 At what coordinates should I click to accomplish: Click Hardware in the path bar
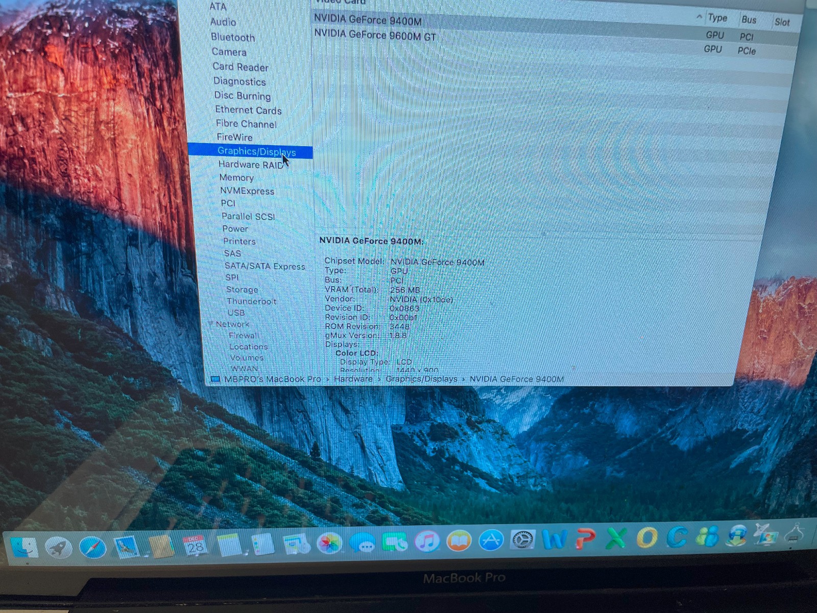point(353,379)
